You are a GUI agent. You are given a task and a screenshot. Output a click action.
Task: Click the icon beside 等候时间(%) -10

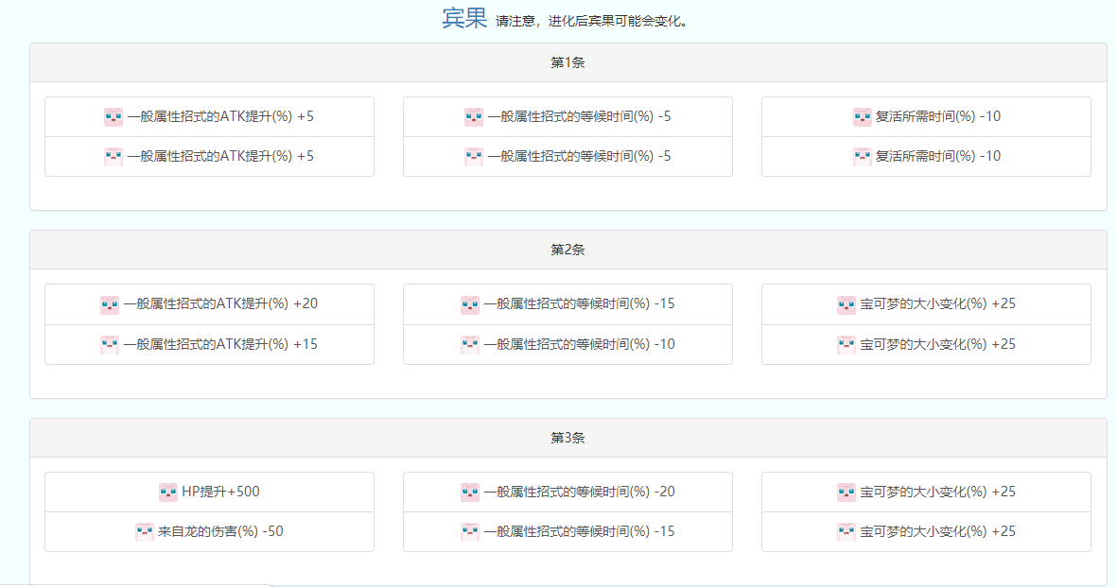point(470,345)
